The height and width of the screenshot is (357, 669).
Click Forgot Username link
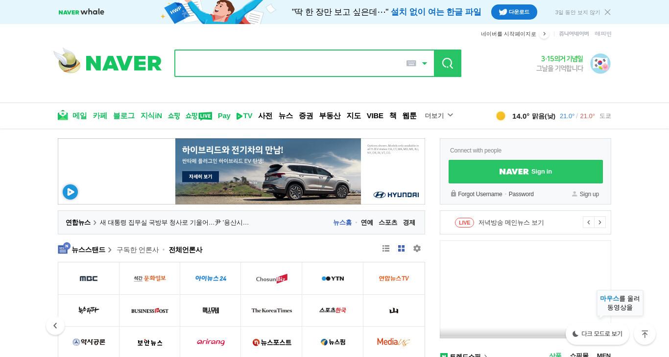480,194
